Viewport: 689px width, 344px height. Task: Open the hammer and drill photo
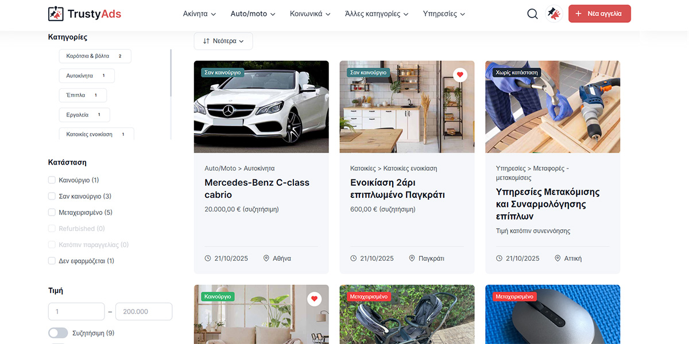point(552,107)
